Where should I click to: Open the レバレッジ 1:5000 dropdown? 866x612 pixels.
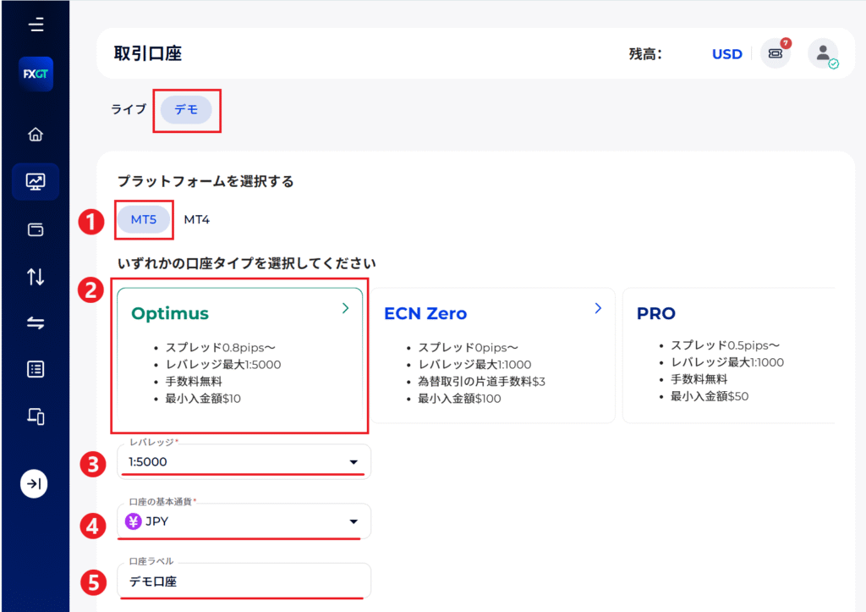tap(244, 461)
